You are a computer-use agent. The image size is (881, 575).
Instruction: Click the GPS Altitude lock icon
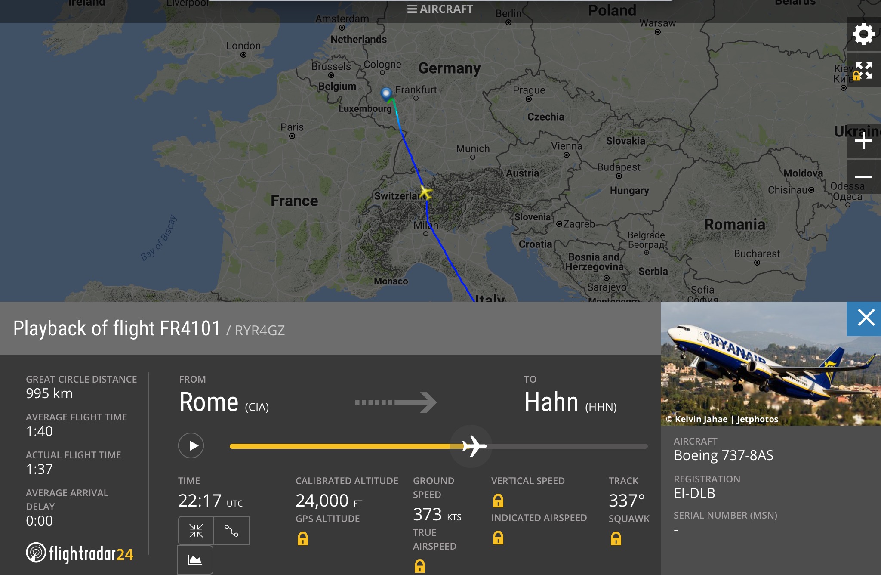pyautogui.click(x=303, y=538)
